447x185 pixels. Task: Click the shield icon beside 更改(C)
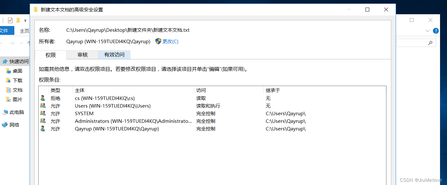click(x=158, y=41)
